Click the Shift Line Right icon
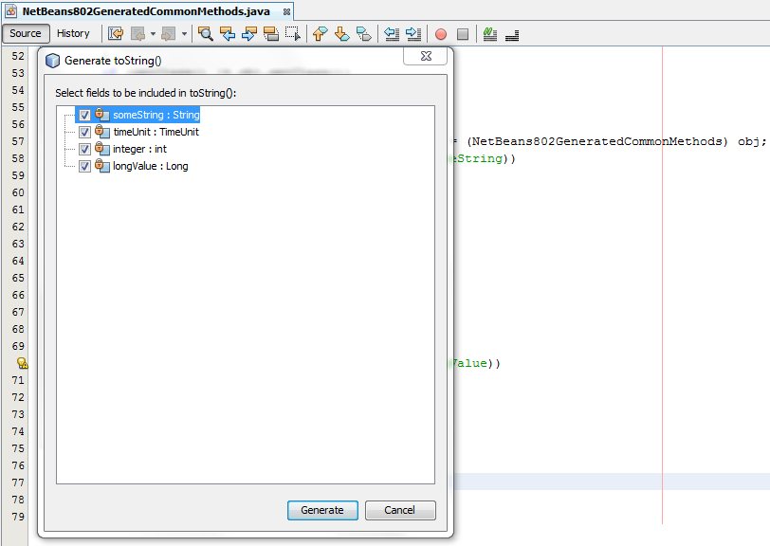This screenshot has height=546, width=770. point(412,33)
